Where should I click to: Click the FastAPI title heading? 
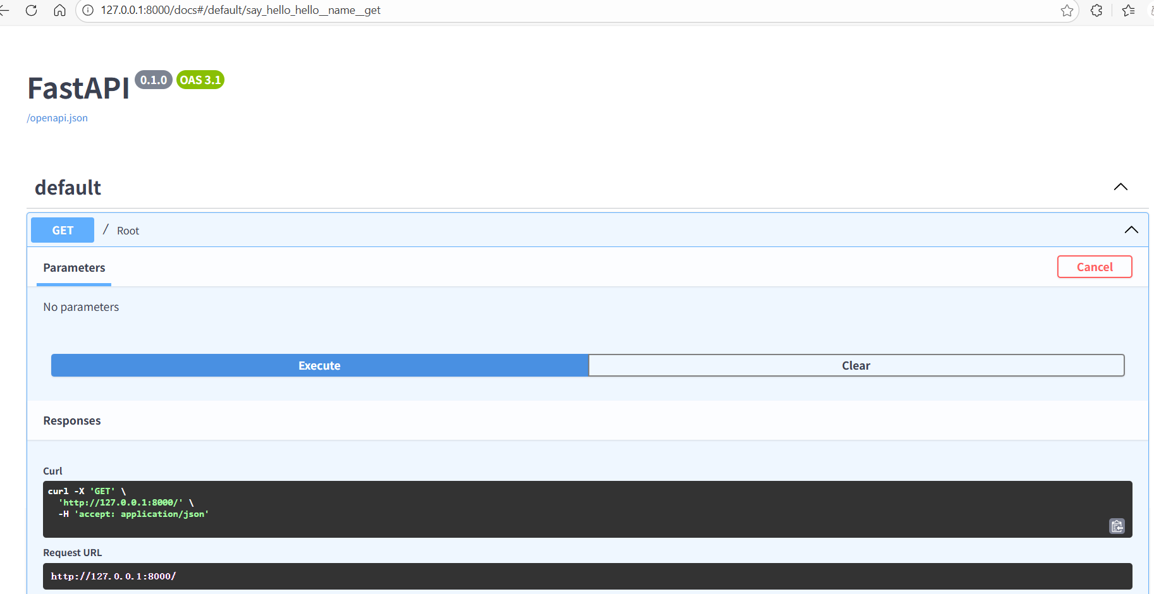(78, 88)
